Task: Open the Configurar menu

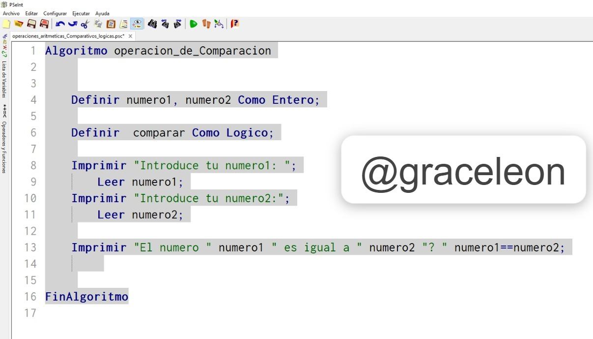Action: pyautogui.click(x=55, y=13)
